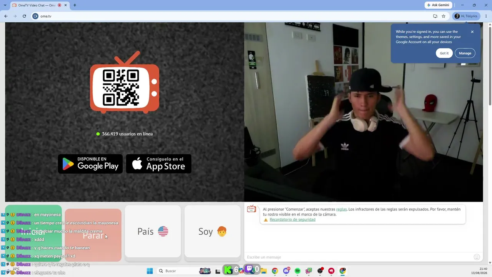The width and height of the screenshot is (492, 277).
Task: Open File Explorer from the taskbar
Action: [x=264, y=271]
